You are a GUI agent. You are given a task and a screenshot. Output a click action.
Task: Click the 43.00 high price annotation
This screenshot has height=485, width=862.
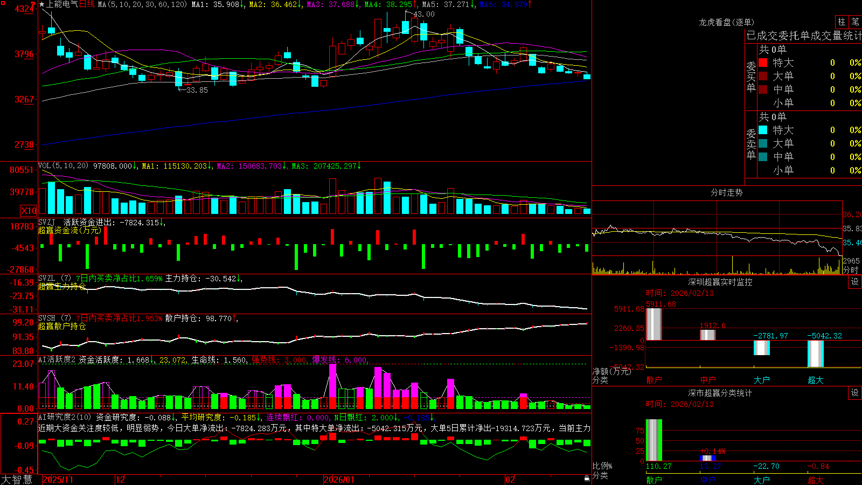[x=424, y=14]
